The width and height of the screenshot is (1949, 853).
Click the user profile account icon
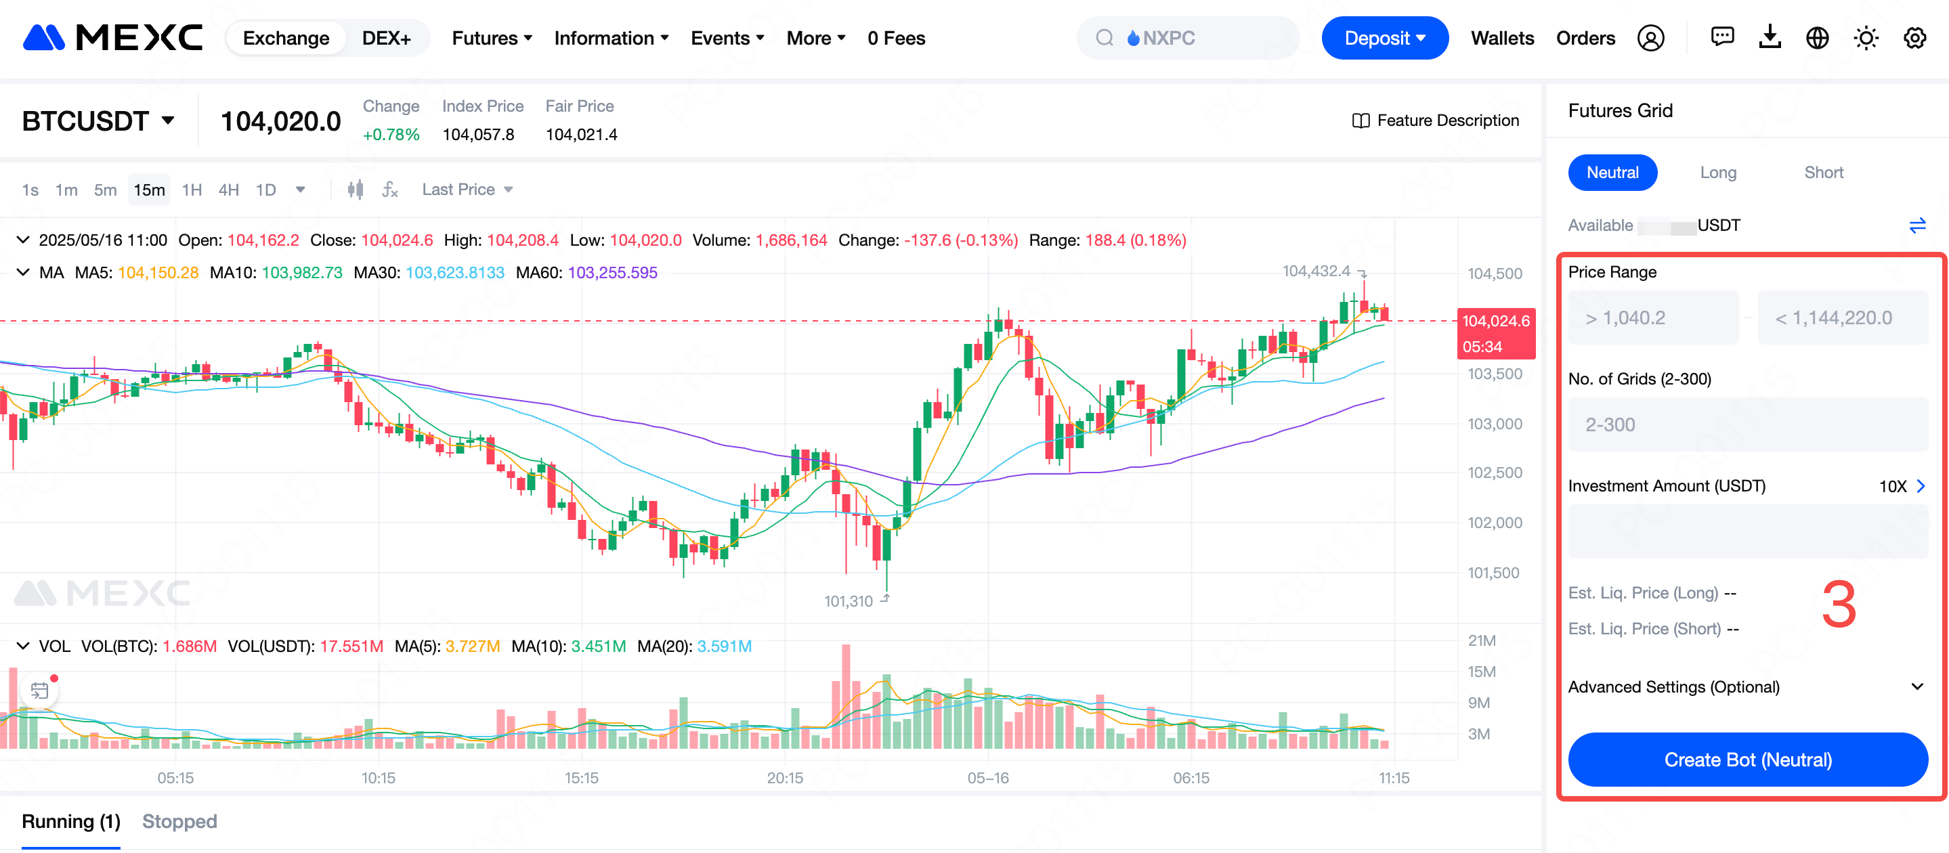pyautogui.click(x=1650, y=38)
